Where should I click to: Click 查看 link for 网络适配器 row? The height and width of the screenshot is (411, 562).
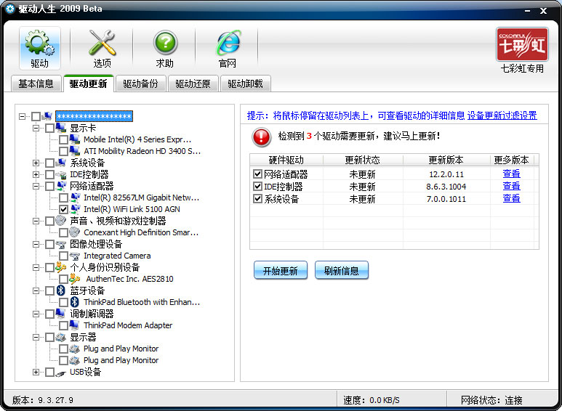[511, 174]
